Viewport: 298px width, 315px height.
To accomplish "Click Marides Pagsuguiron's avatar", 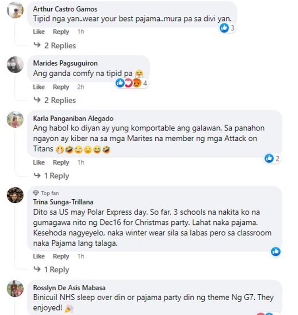I will point(15,65).
